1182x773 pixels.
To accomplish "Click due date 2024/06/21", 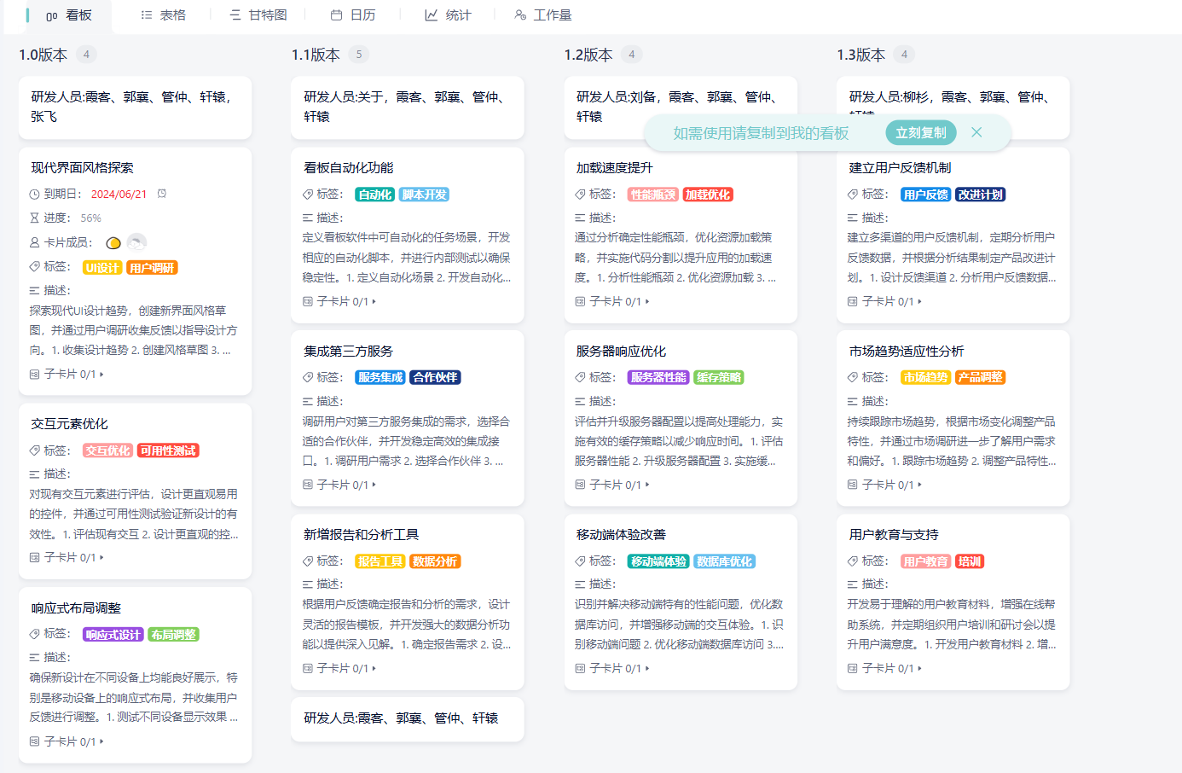I will pyautogui.click(x=119, y=194).
